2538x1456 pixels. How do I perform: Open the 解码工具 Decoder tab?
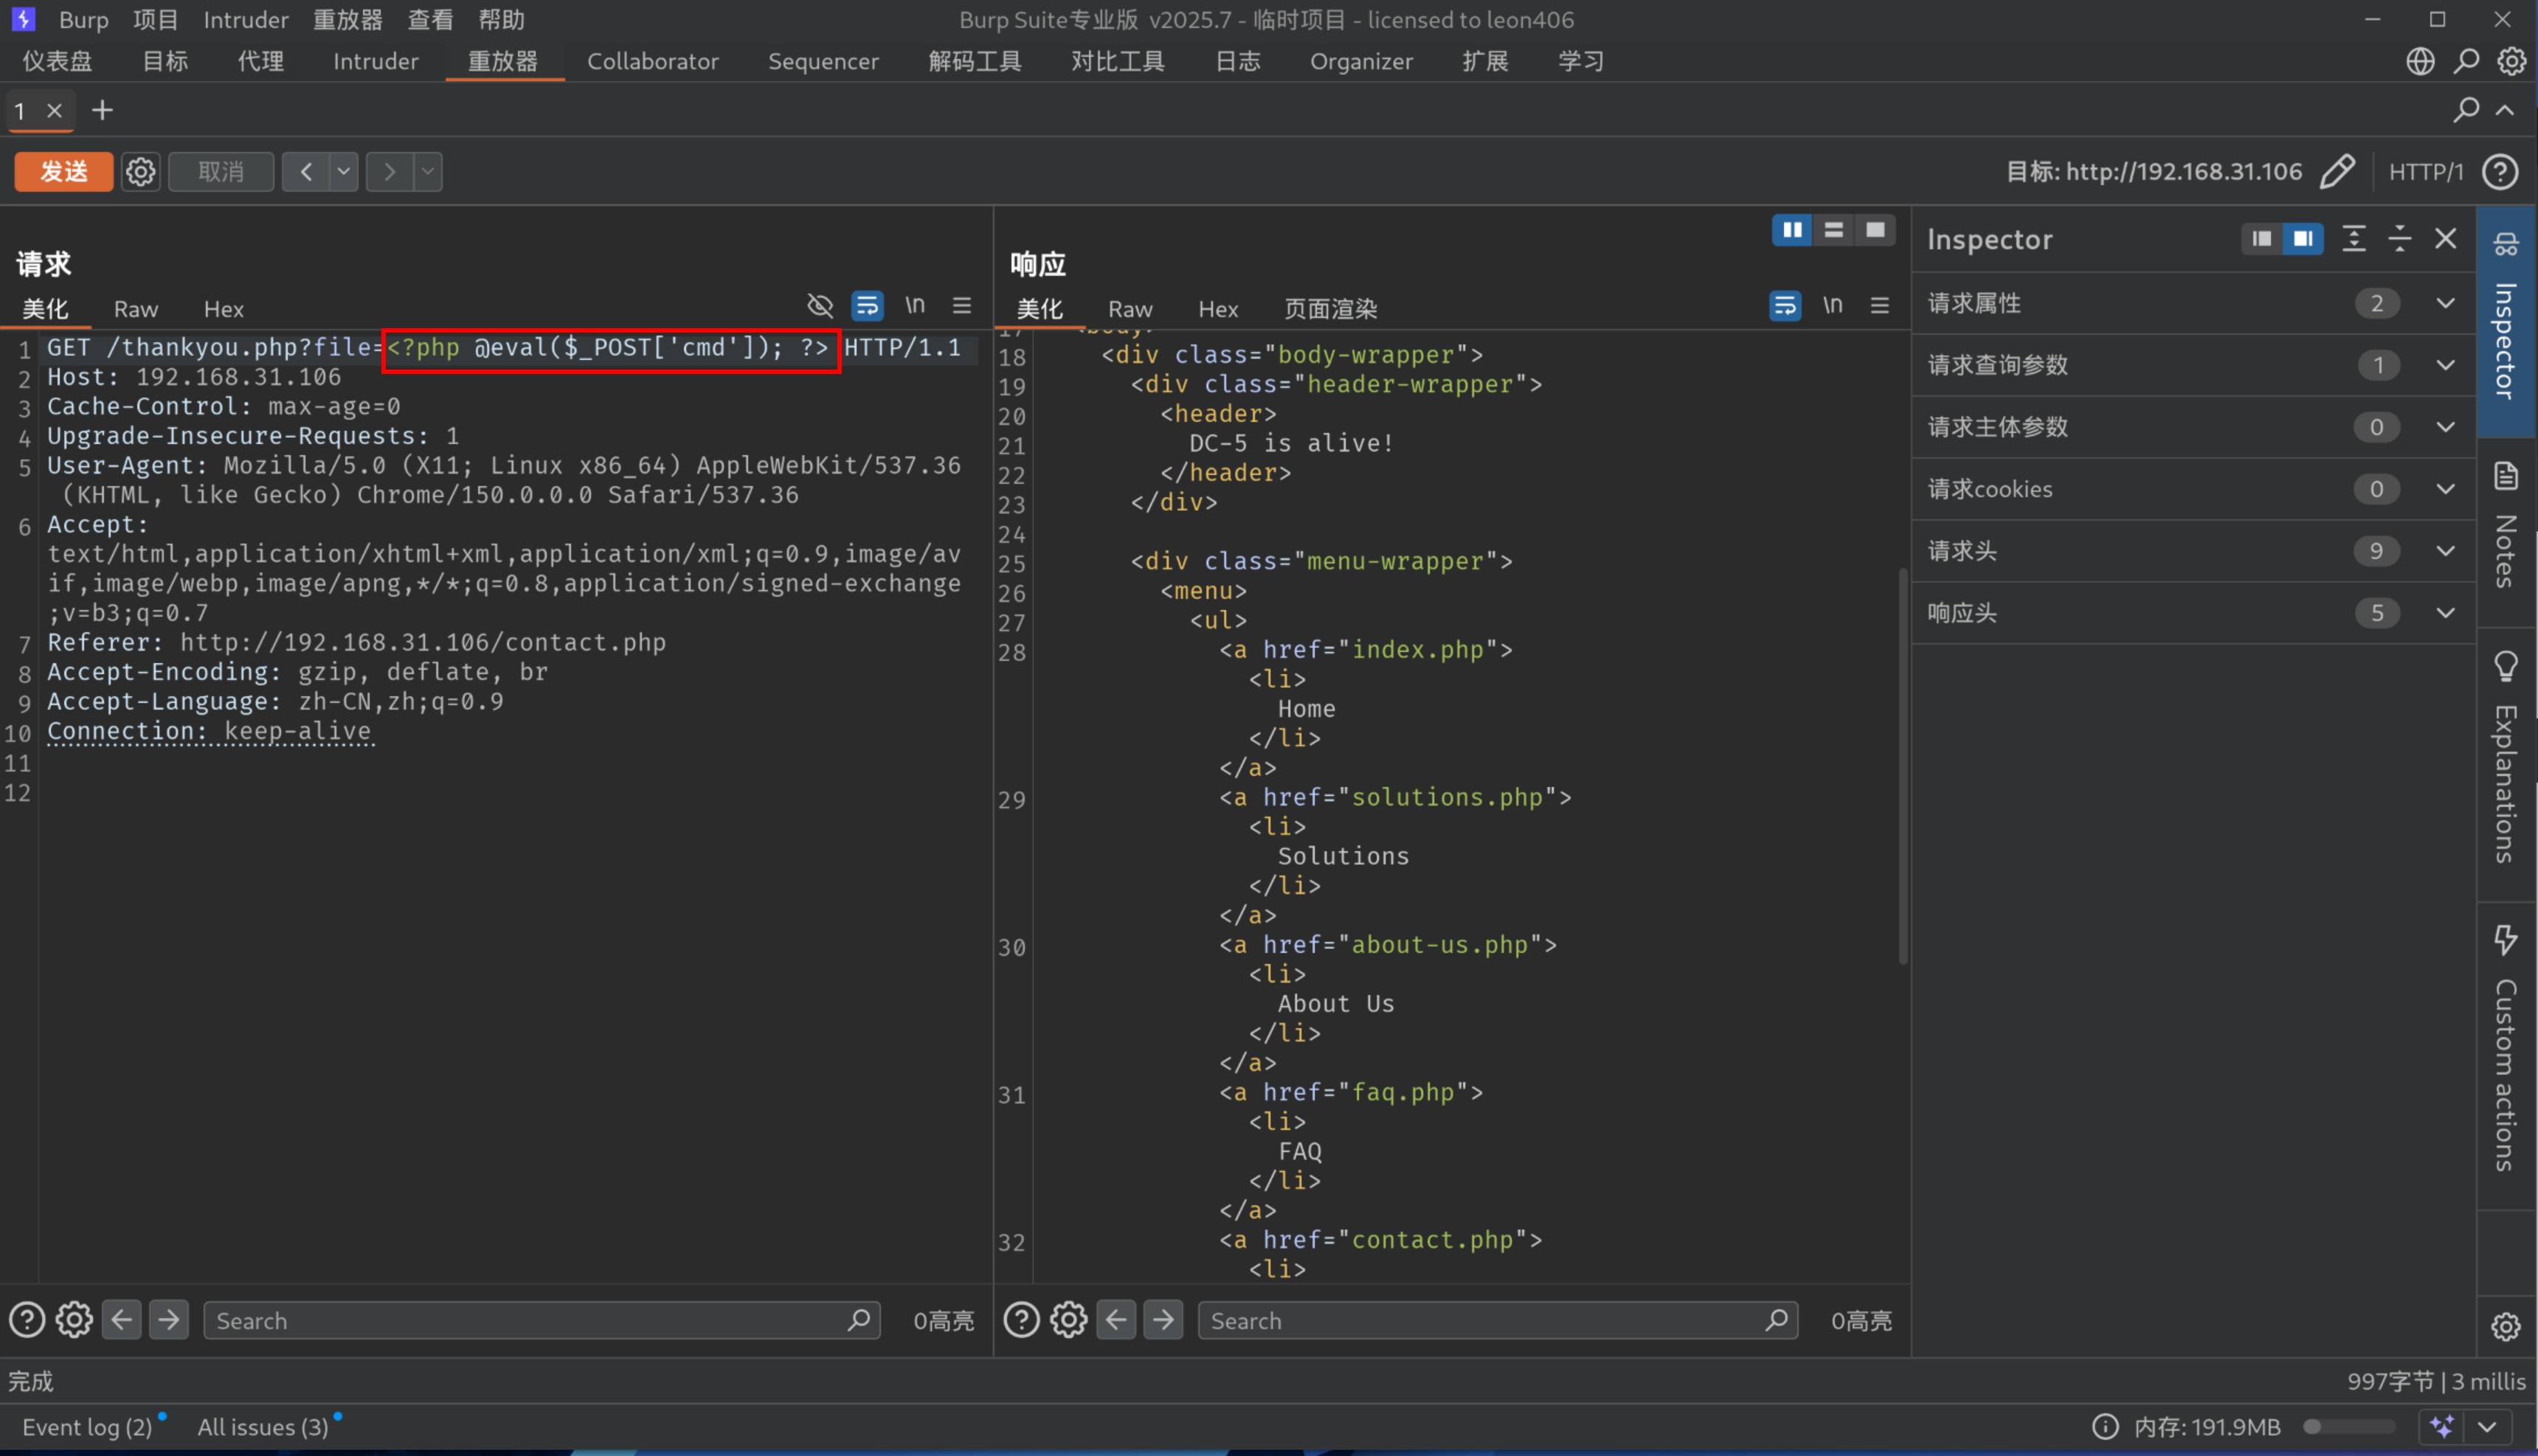[x=974, y=61]
